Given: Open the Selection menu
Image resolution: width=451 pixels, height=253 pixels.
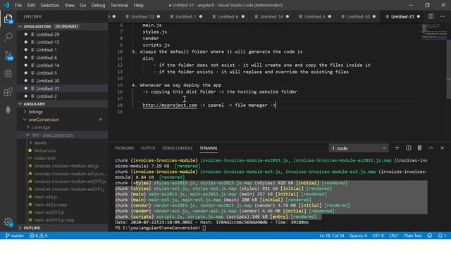Looking at the screenshot, I should [x=50, y=5].
